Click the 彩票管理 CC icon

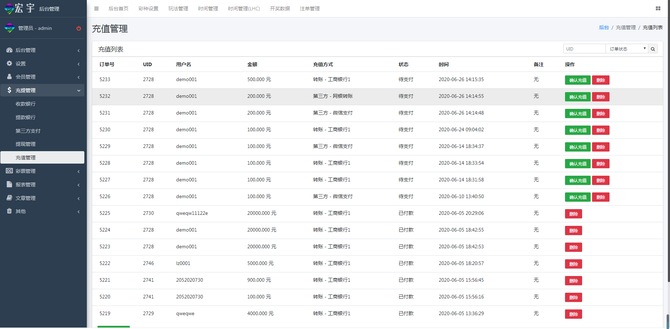click(10, 171)
